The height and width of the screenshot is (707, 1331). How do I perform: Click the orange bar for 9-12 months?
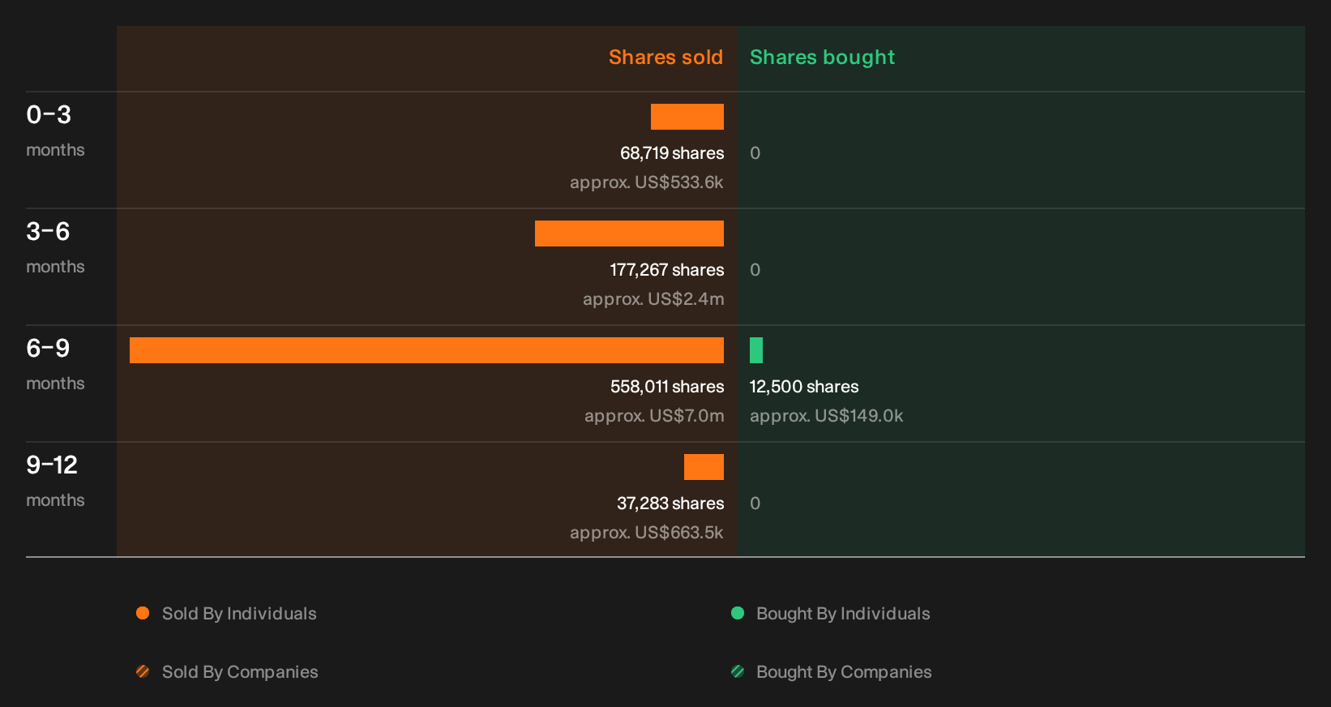(x=704, y=467)
